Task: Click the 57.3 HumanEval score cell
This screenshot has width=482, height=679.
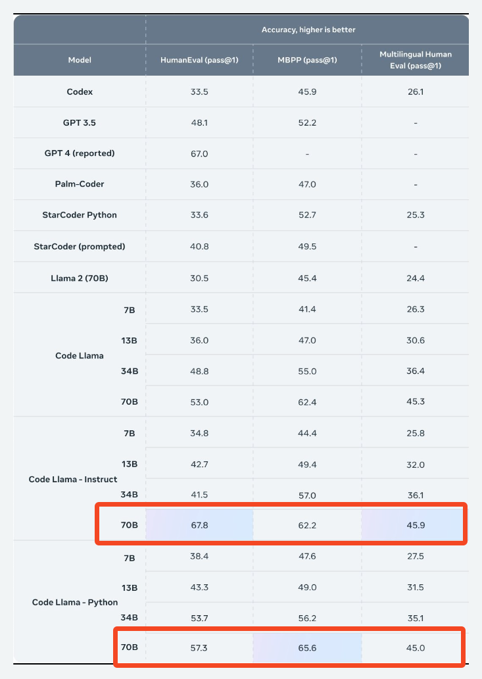Action: [199, 648]
